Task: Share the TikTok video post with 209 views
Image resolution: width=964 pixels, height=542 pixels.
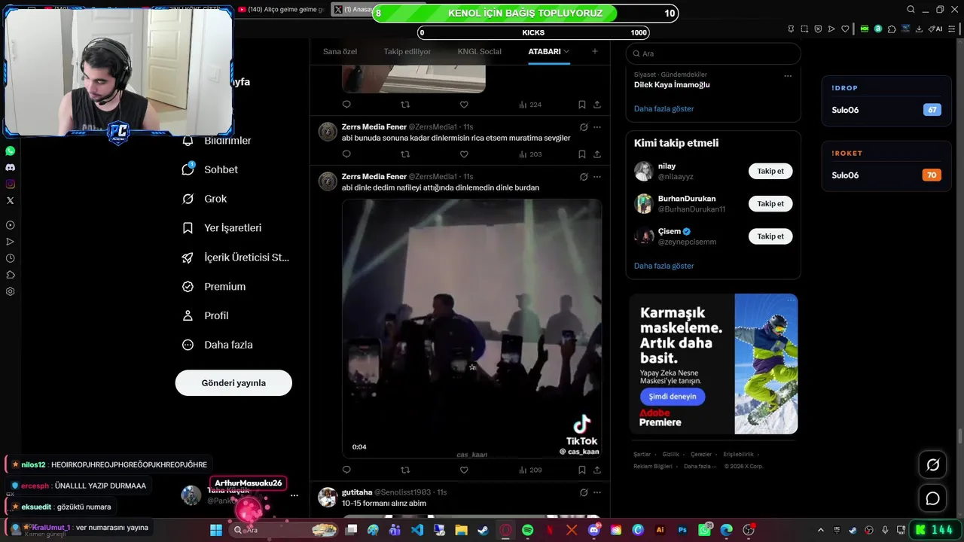Action: (597, 470)
